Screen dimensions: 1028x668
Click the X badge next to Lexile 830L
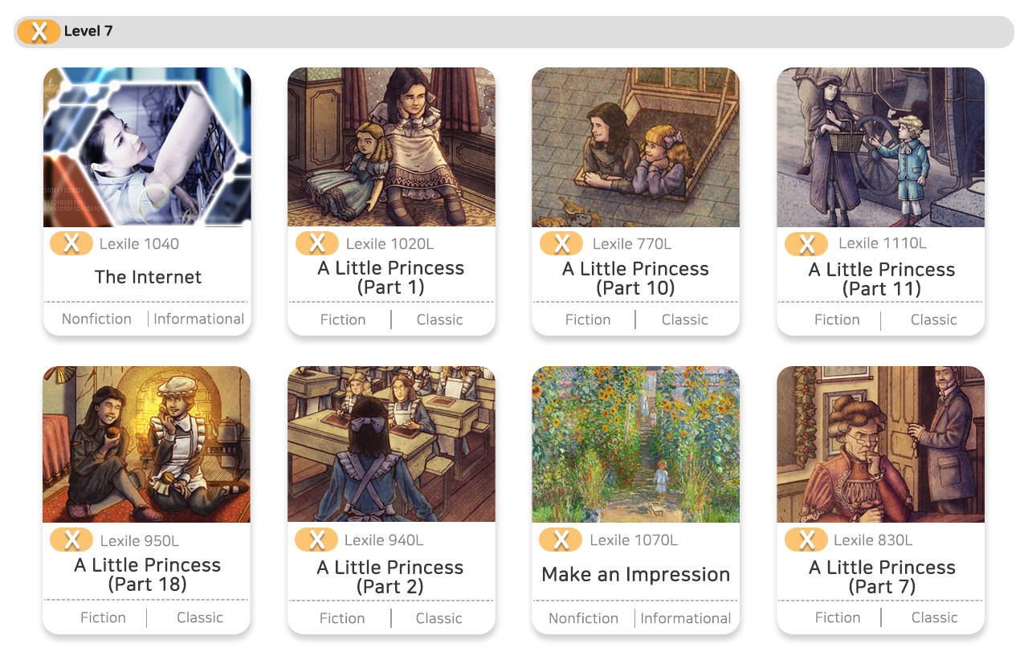806,540
